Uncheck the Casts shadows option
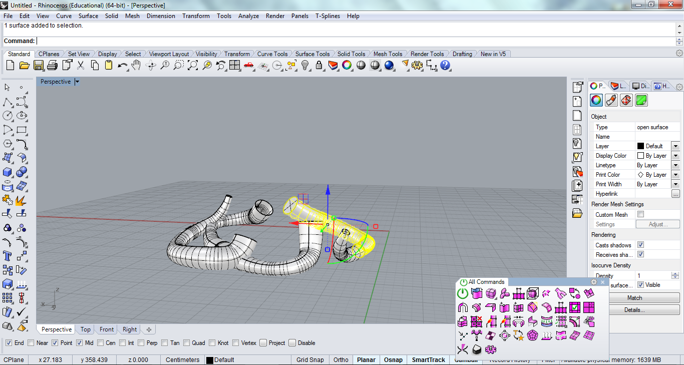The width and height of the screenshot is (684, 365). [640, 245]
